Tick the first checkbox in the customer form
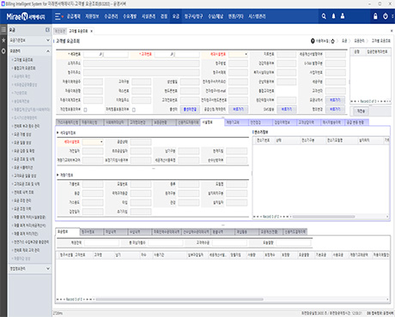Screen dimensions: 395x317 point(85,110)
